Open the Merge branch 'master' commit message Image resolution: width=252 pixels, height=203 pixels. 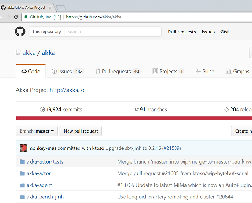tap(184, 161)
